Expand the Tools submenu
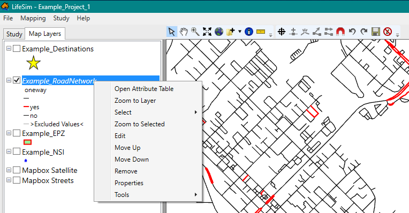The image size is (409, 213). coord(148,194)
